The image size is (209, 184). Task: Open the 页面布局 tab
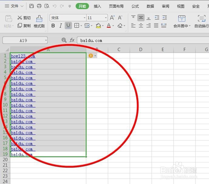point(116,6)
